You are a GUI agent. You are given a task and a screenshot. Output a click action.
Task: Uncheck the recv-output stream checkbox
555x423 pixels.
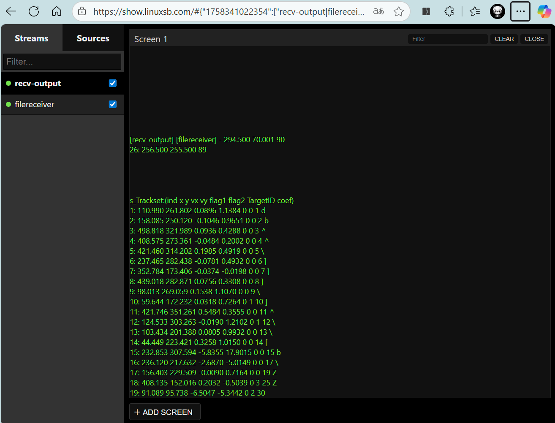pos(113,83)
